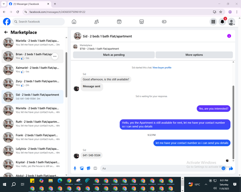The height and width of the screenshot is (192, 241).
Task: Open the Friends page icon
Action: pos(96,22)
